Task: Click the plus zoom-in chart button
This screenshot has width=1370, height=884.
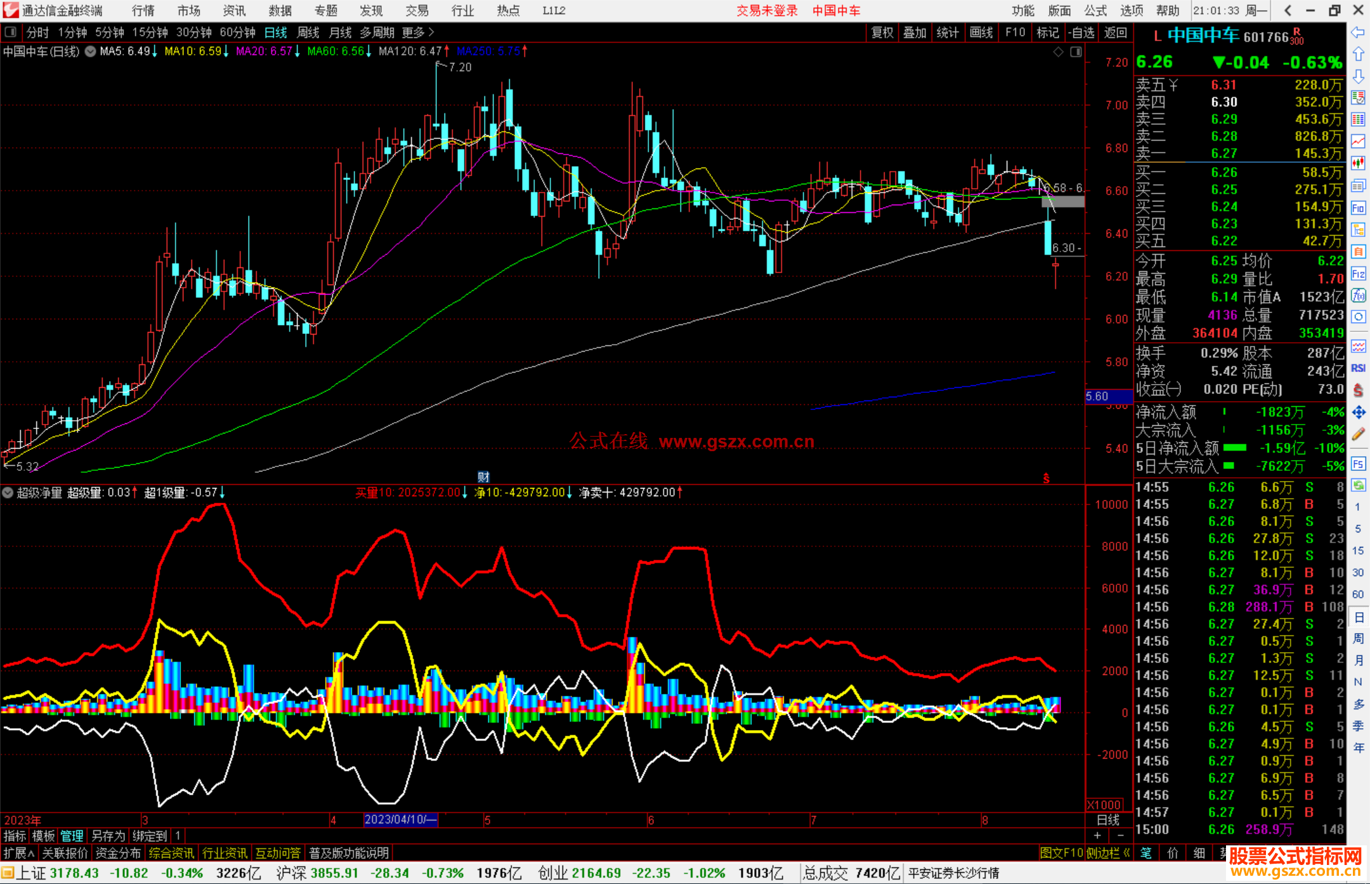Action: click(x=1097, y=836)
